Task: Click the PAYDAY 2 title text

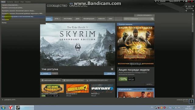Action: pyautogui.click(x=95, y=94)
